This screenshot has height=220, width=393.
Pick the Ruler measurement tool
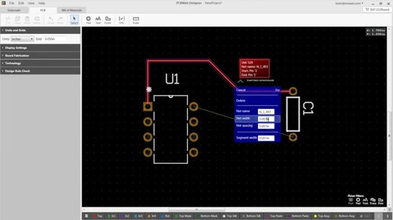(136, 20)
